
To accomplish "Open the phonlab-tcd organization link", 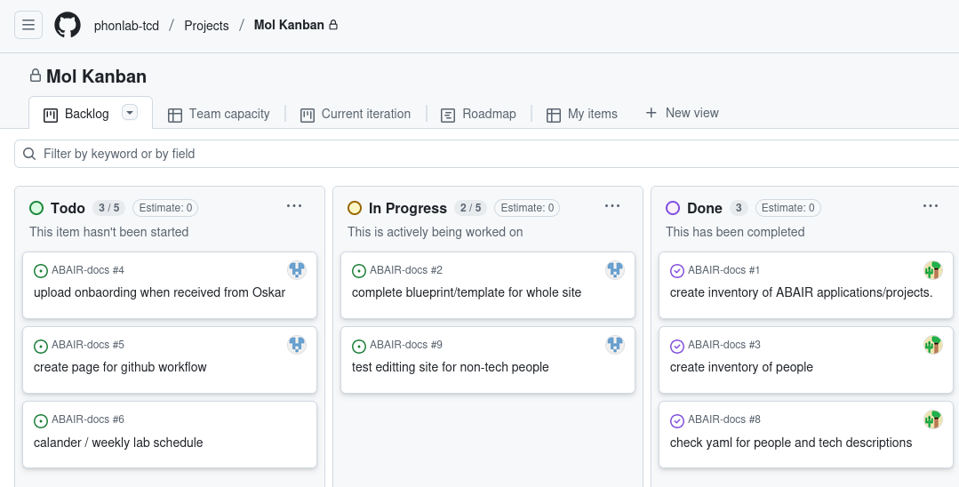I will click(x=126, y=26).
